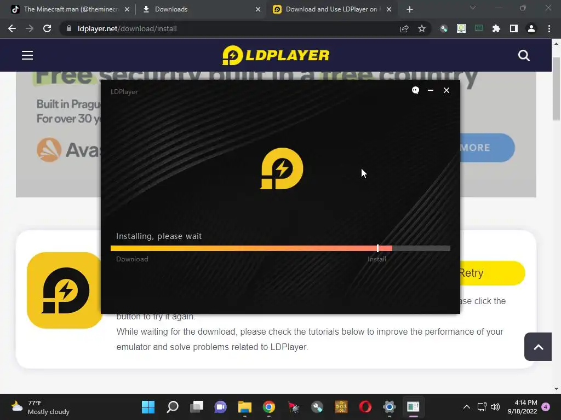This screenshot has height=420, width=561.
Task: Open the Settings gear on taskbar
Action: point(390,407)
